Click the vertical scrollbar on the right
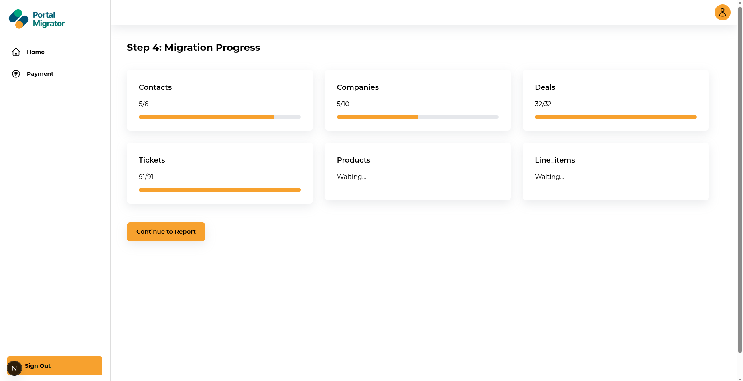Viewport: 743px width, 381px height. pyautogui.click(x=740, y=190)
